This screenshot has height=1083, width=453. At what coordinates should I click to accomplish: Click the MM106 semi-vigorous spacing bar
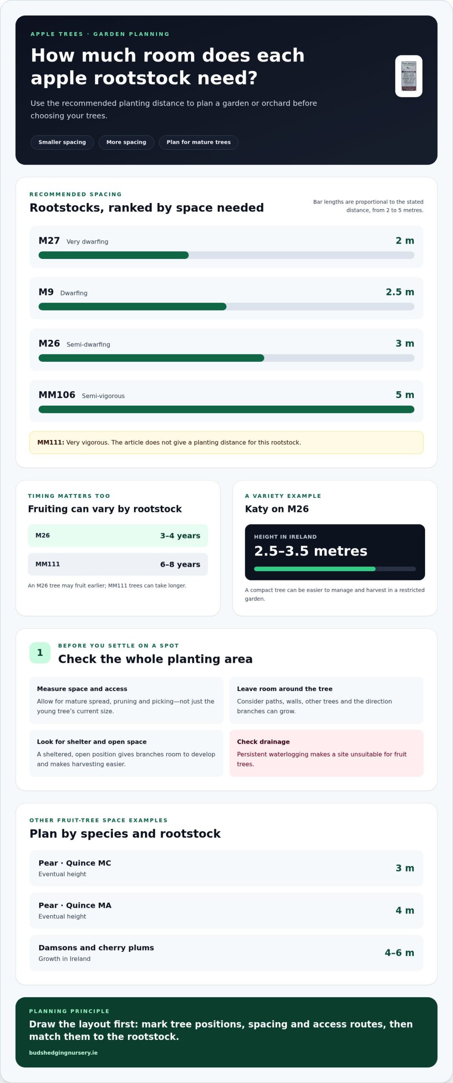click(226, 410)
